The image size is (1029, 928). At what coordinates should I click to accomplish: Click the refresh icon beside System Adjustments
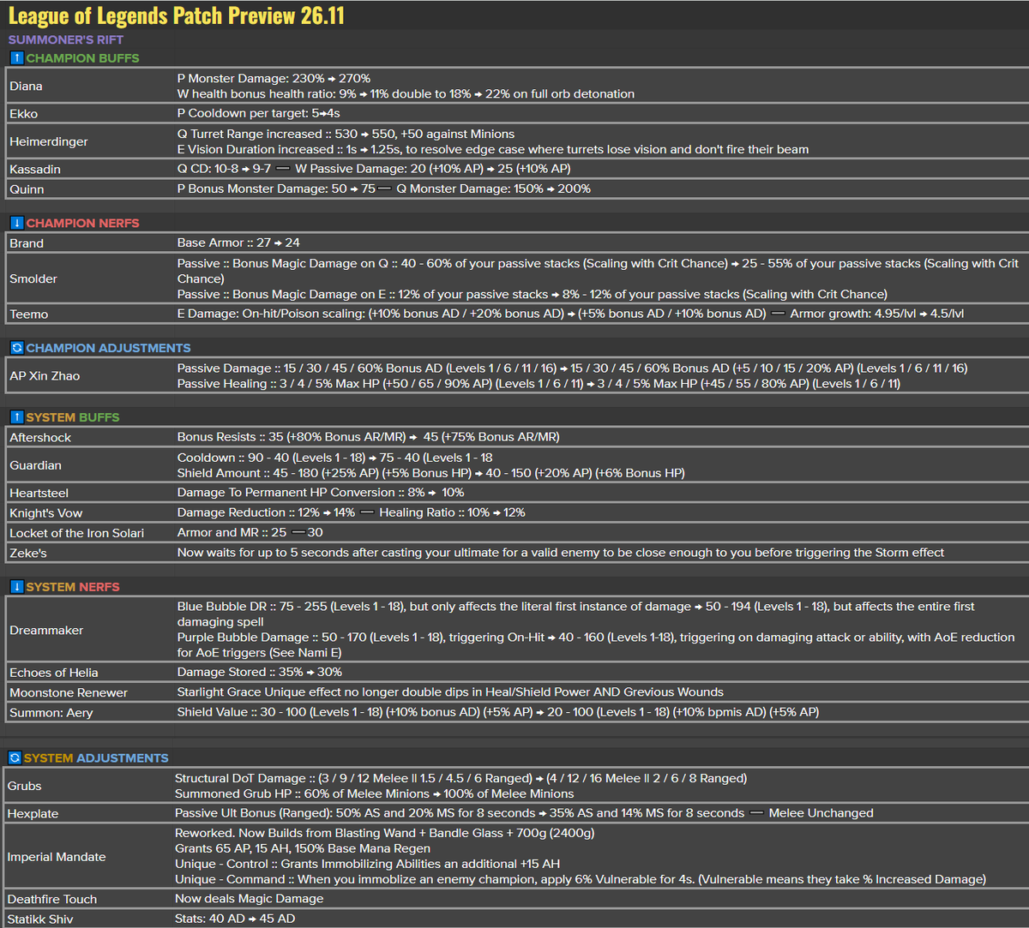tap(15, 758)
